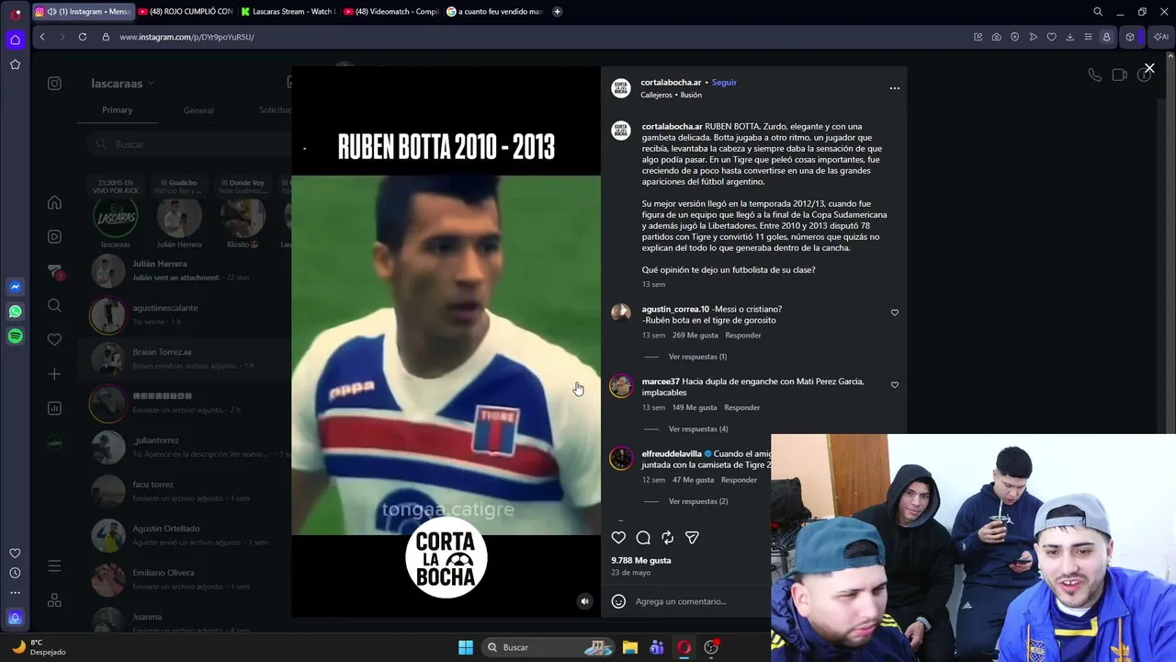This screenshot has height=662, width=1176.
Task: Open the weather widget showing 8°C Despejado
Action: click(x=39, y=647)
